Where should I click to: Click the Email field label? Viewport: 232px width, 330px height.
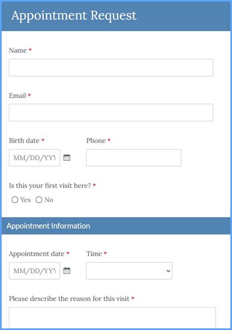click(x=18, y=95)
